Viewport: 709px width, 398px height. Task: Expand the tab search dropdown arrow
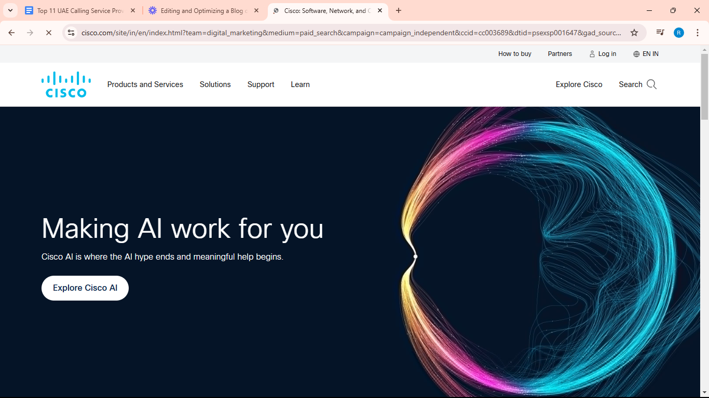[x=10, y=10]
